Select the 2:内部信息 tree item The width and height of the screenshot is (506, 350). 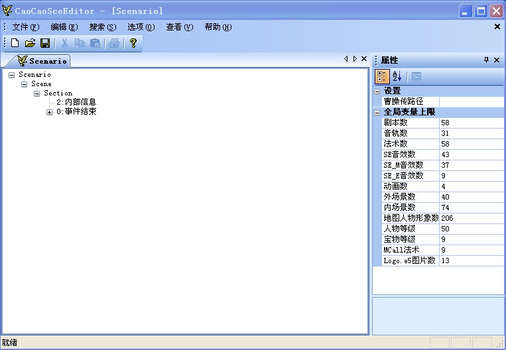pyautogui.click(x=76, y=102)
